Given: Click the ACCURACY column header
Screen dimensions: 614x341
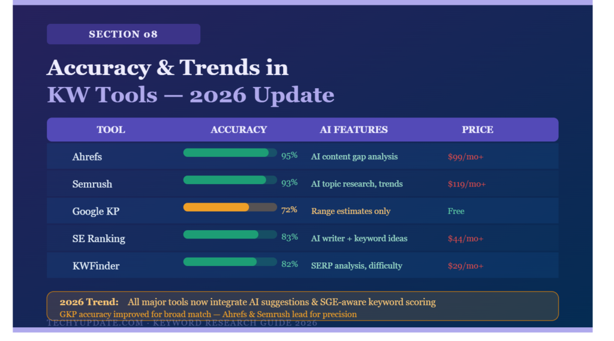Looking at the screenshot, I should click(x=239, y=129).
